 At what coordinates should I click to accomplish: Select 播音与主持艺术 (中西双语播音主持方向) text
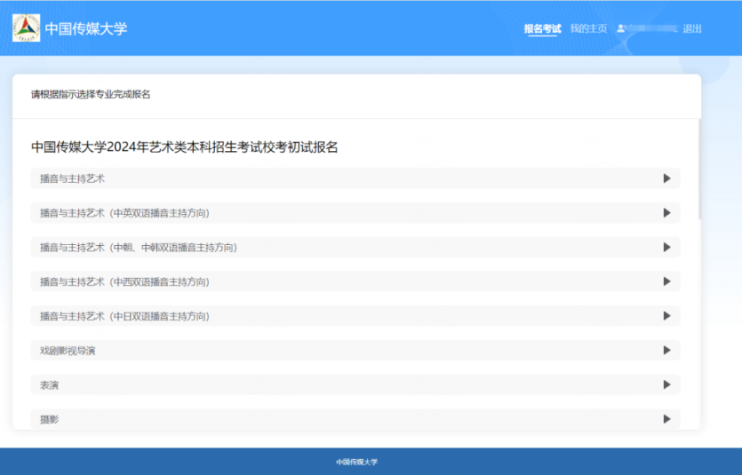point(124,282)
